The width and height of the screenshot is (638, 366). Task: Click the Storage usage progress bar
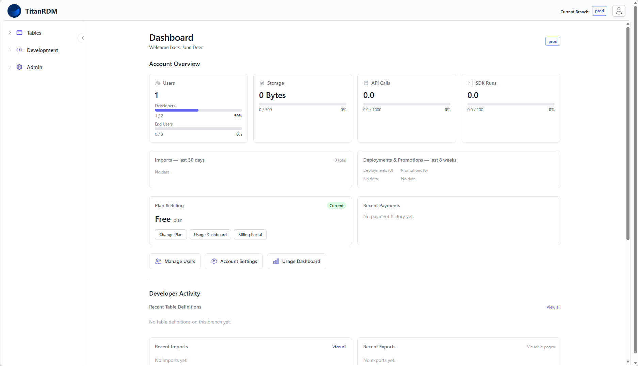click(303, 104)
